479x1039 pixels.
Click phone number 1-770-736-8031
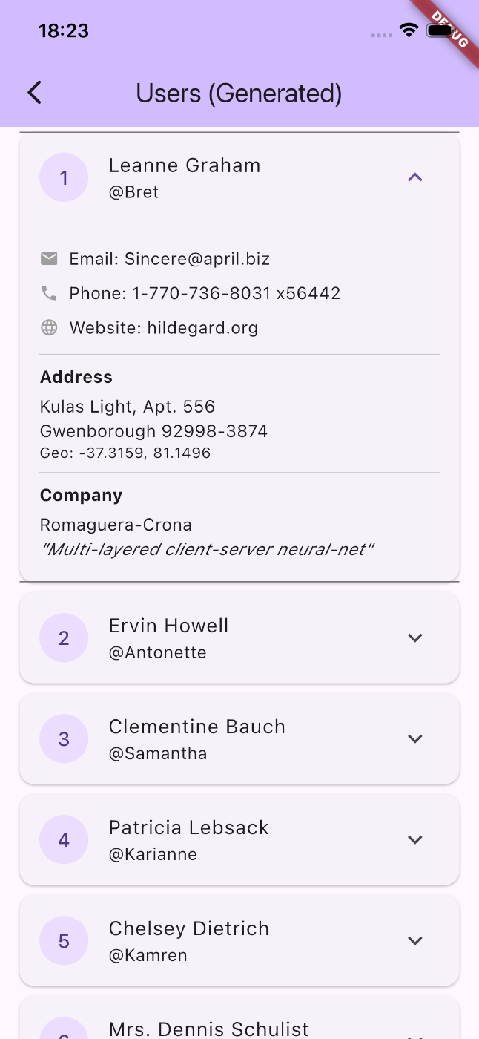click(202, 293)
